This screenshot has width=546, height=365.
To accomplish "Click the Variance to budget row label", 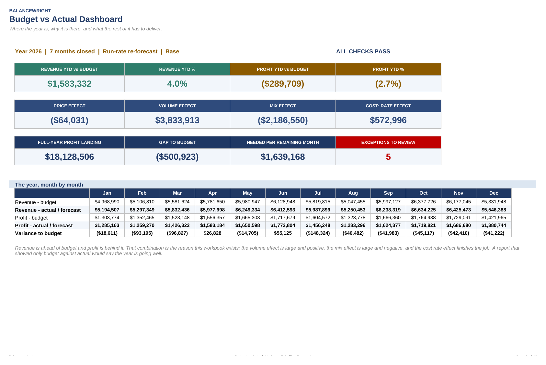I will click(x=38, y=233).
